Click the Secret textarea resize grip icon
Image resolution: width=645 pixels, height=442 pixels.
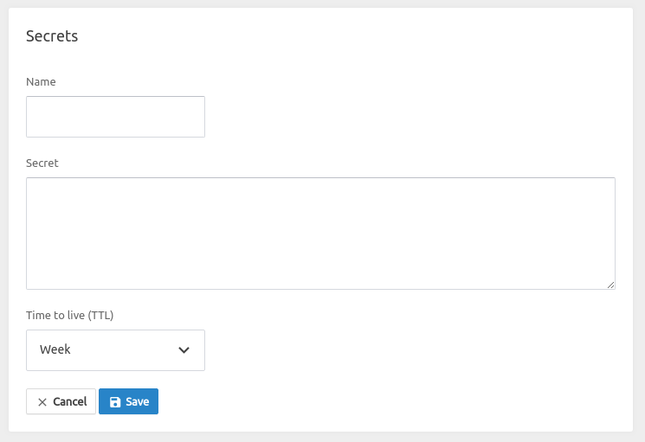tap(611, 285)
